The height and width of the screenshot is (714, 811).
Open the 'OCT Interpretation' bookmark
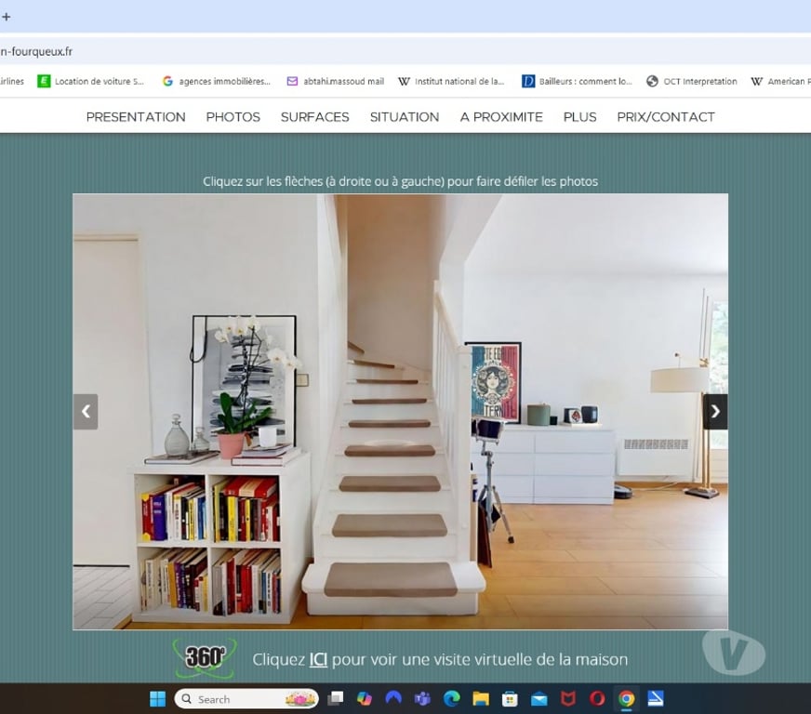pyautogui.click(x=691, y=82)
